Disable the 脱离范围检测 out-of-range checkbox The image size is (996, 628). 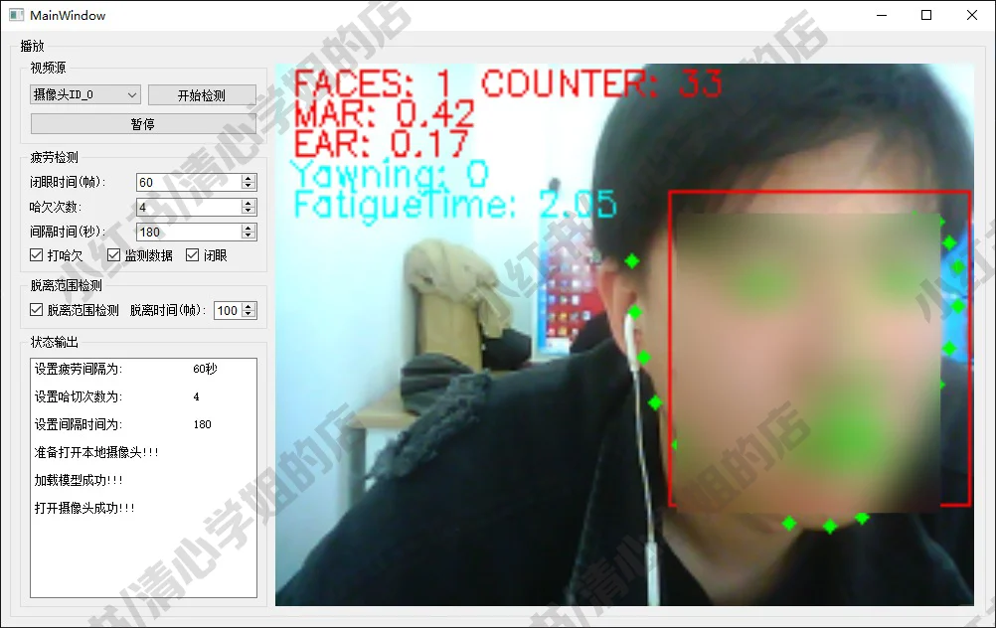coord(38,309)
